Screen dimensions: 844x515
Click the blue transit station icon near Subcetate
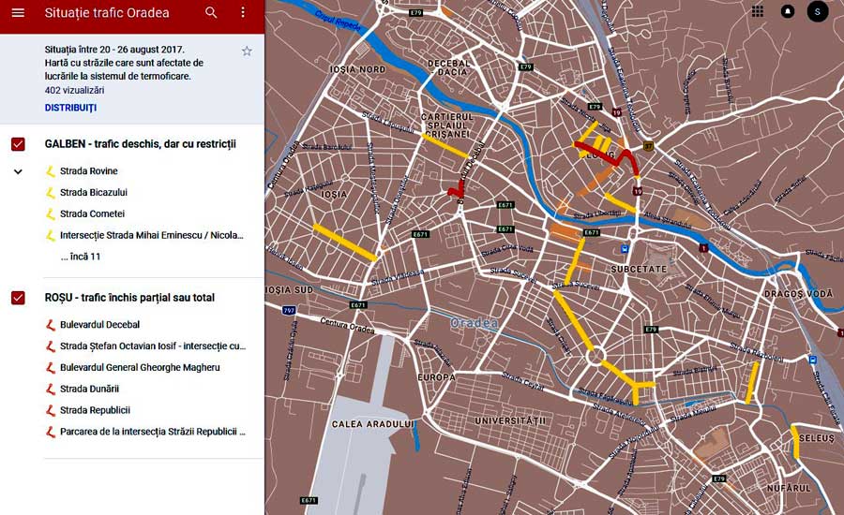tap(625, 249)
